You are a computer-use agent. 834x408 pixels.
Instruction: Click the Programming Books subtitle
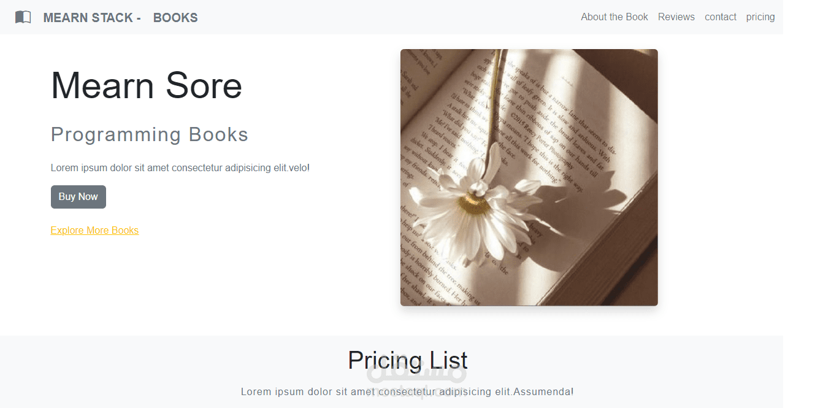(149, 134)
